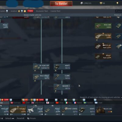Select the Coastal fleet tab
Viewport: 122px width, 122px height.
click(x=56, y=11)
